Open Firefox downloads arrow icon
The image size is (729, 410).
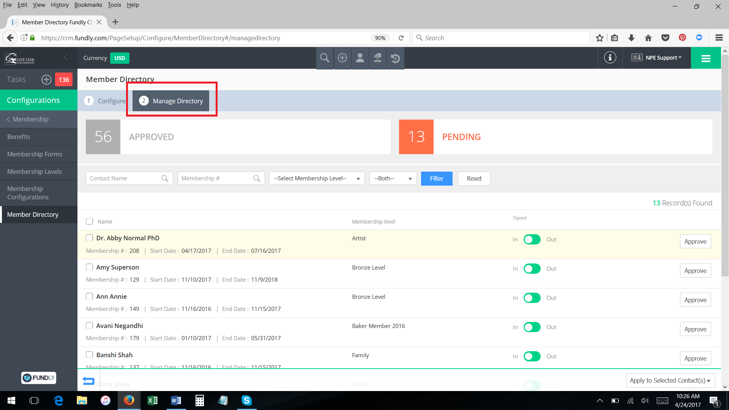point(631,38)
